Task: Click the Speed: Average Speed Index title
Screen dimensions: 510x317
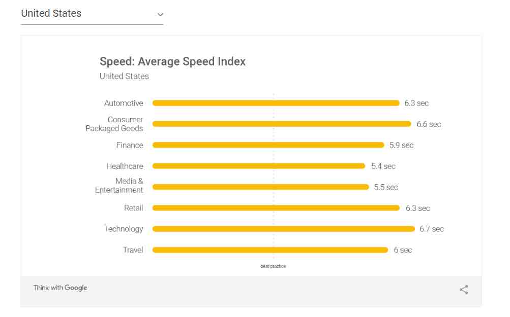Action: [x=172, y=61]
